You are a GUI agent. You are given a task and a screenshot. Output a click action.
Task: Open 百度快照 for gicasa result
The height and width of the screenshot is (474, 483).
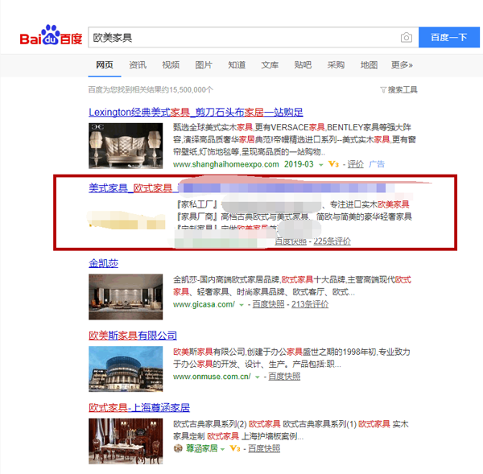click(268, 304)
